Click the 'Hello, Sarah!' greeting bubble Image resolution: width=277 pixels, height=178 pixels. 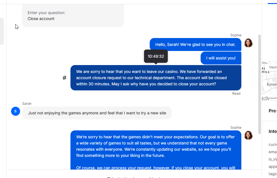[195, 44]
